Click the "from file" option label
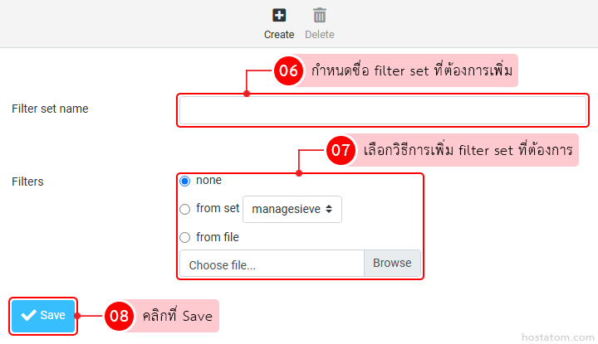This screenshot has height=344, width=598. 218,237
